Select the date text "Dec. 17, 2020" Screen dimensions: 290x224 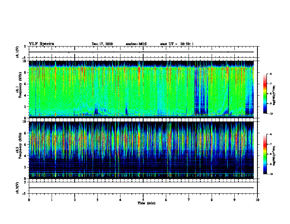point(102,44)
